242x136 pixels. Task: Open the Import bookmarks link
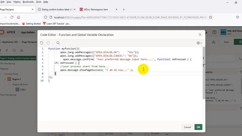[x=10, y=23]
